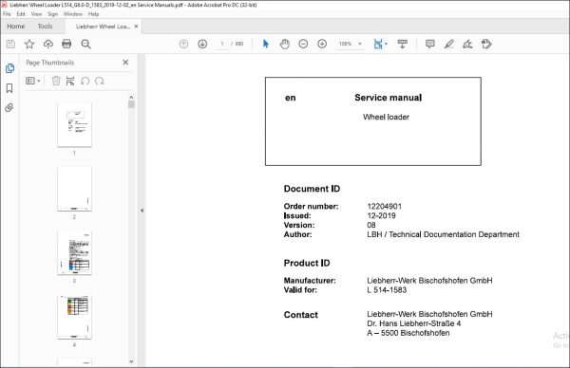This screenshot has height=368, width=570.
Task: Open the cloud upload icon
Action: pos(48,45)
